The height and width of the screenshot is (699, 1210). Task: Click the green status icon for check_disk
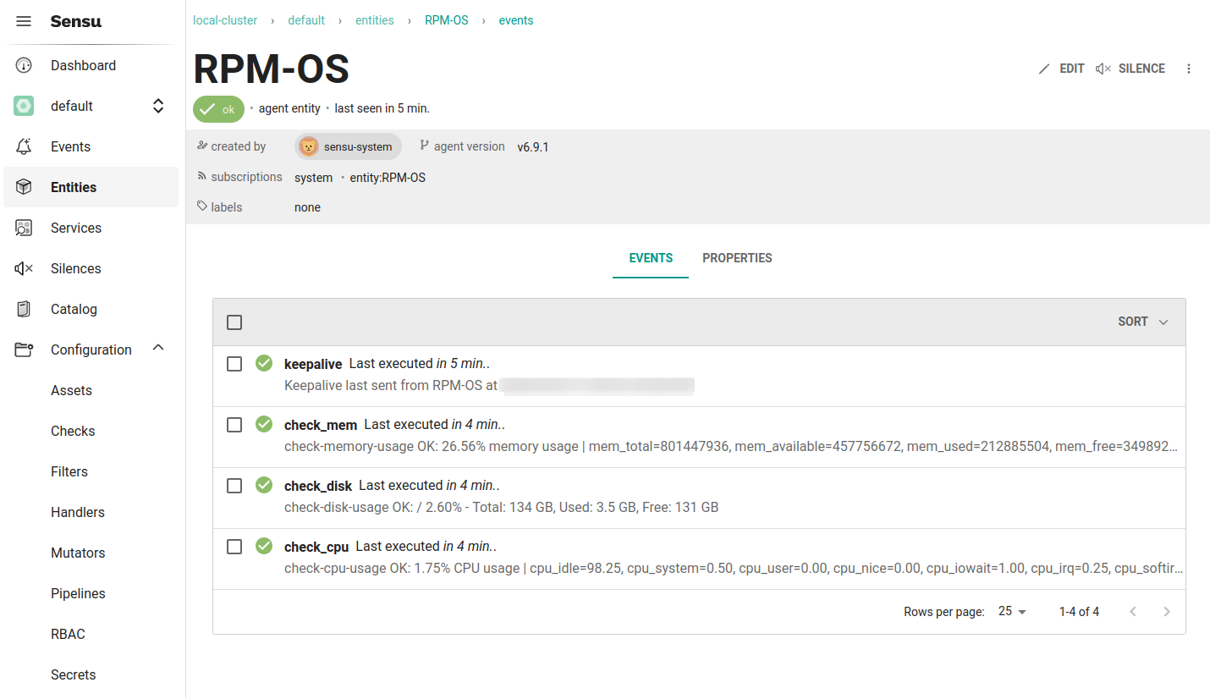coord(264,485)
